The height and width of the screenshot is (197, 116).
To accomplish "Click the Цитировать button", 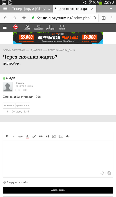I will pos(23,106).
